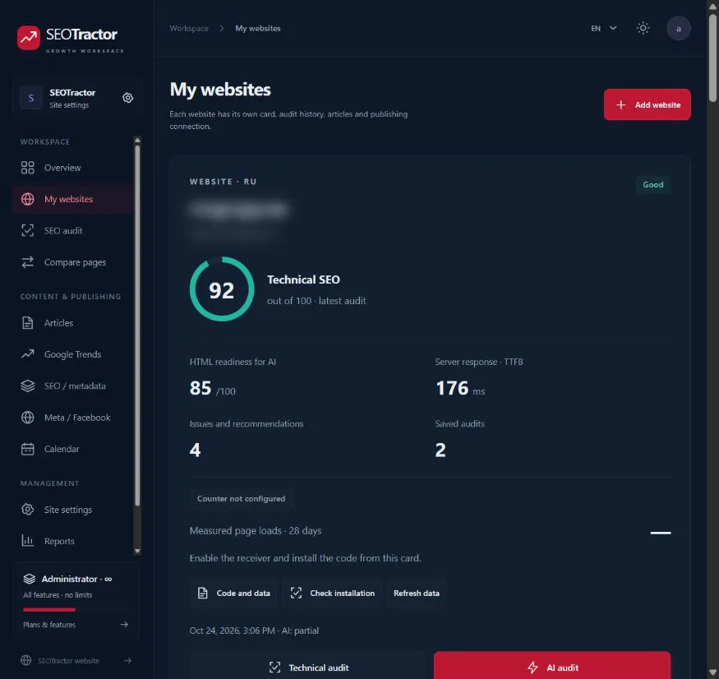Image resolution: width=719 pixels, height=679 pixels.
Task: Click the Google Trends chart icon
Action: click(27, 354)
